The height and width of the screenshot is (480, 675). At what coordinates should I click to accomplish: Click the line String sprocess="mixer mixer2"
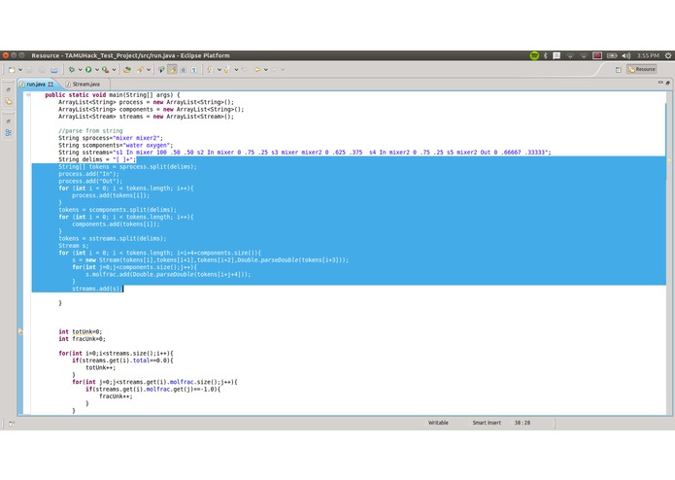(111, 138)
